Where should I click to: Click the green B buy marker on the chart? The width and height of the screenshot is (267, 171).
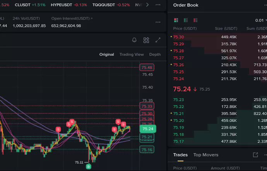[88, 166]
